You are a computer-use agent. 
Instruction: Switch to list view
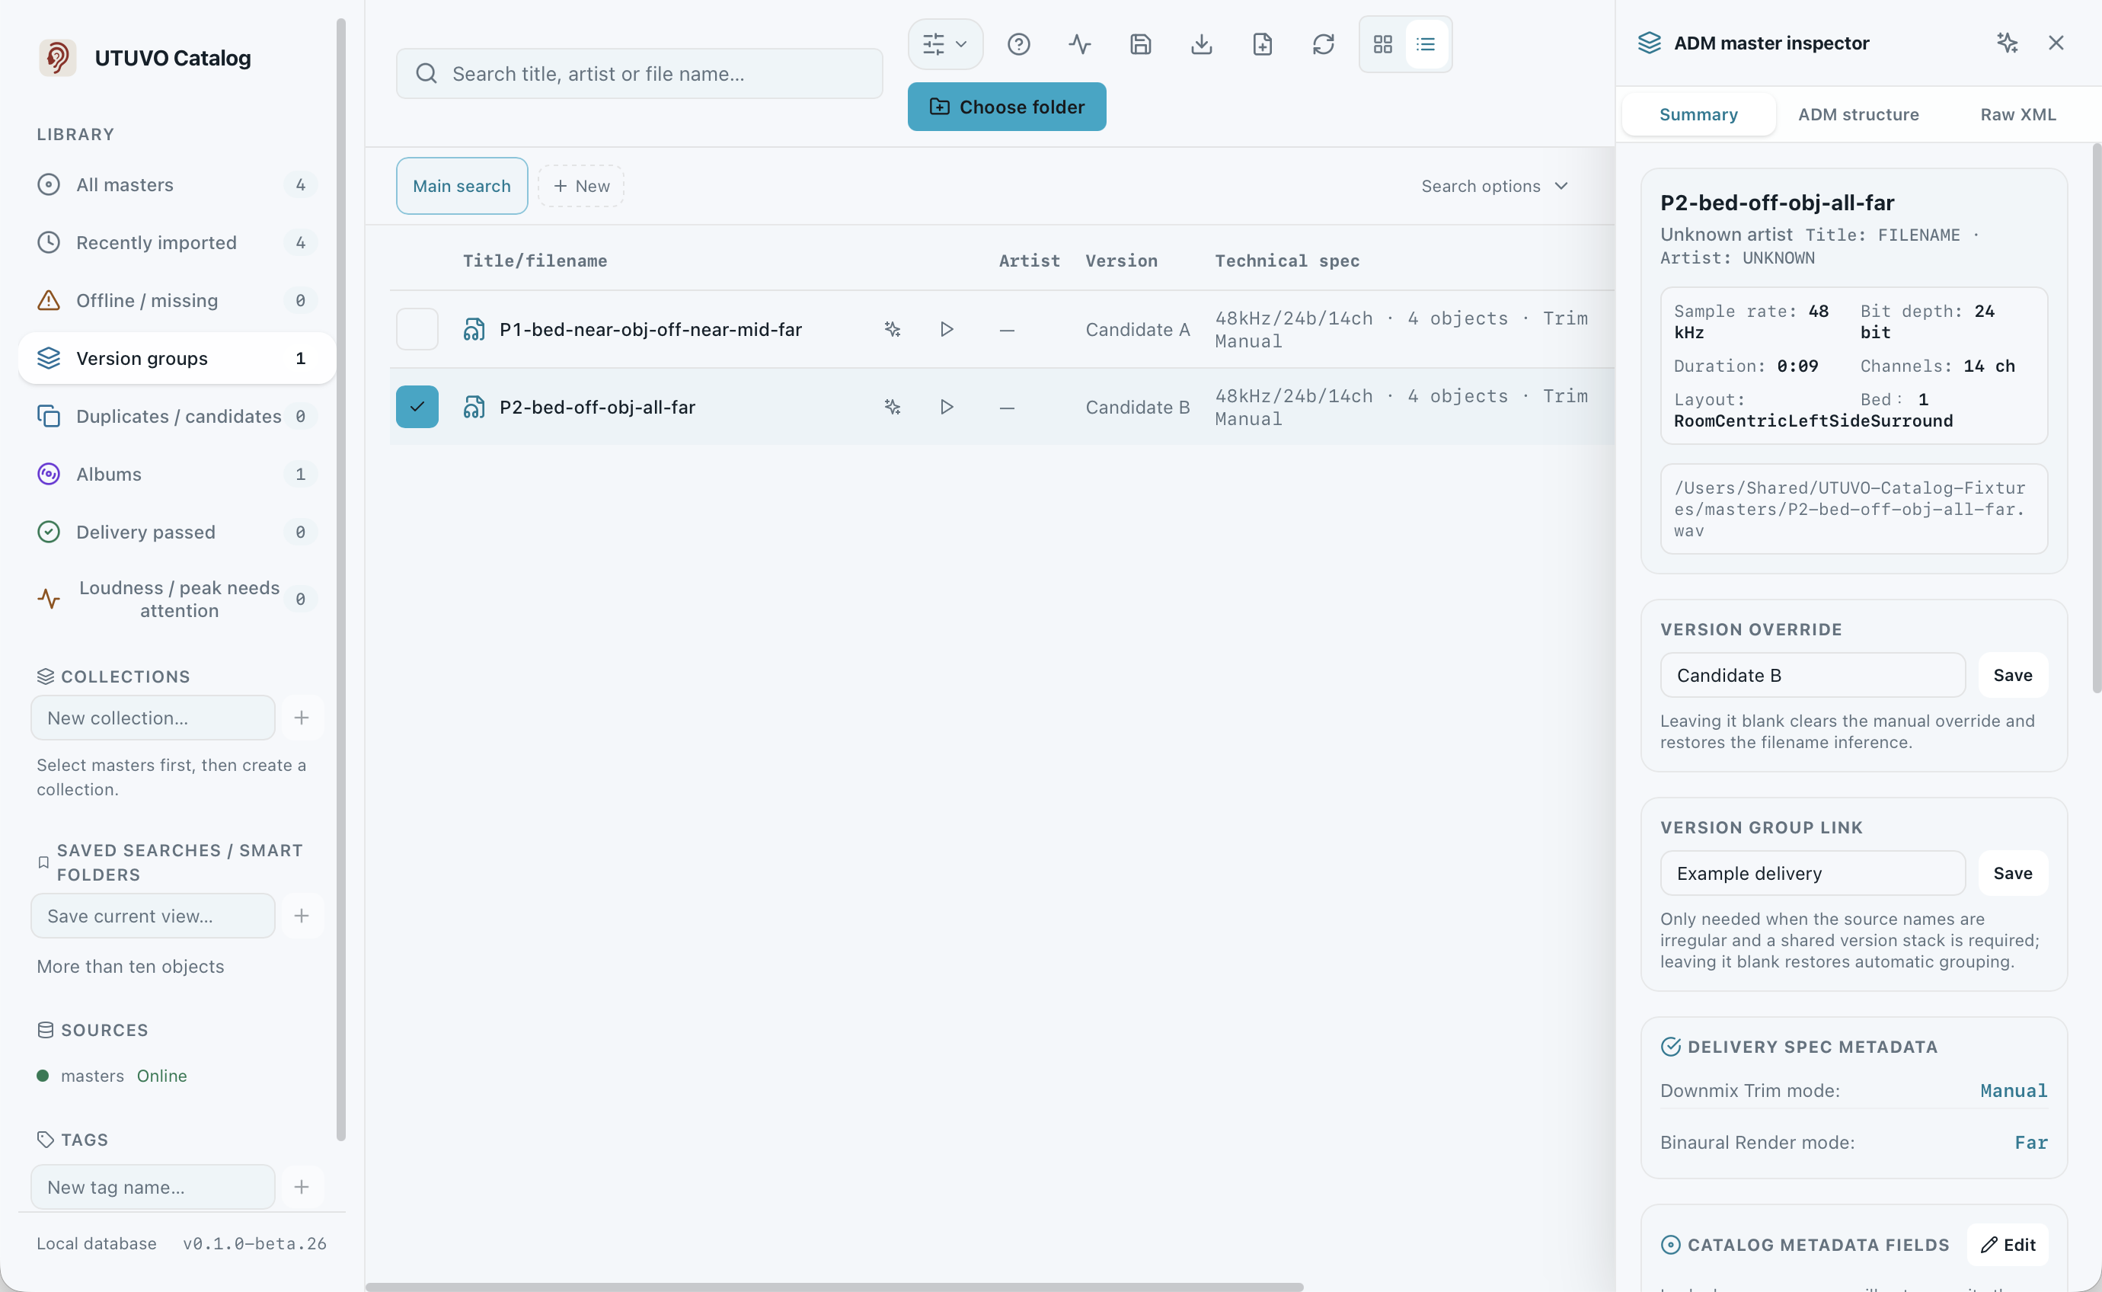coord(1426,44)
